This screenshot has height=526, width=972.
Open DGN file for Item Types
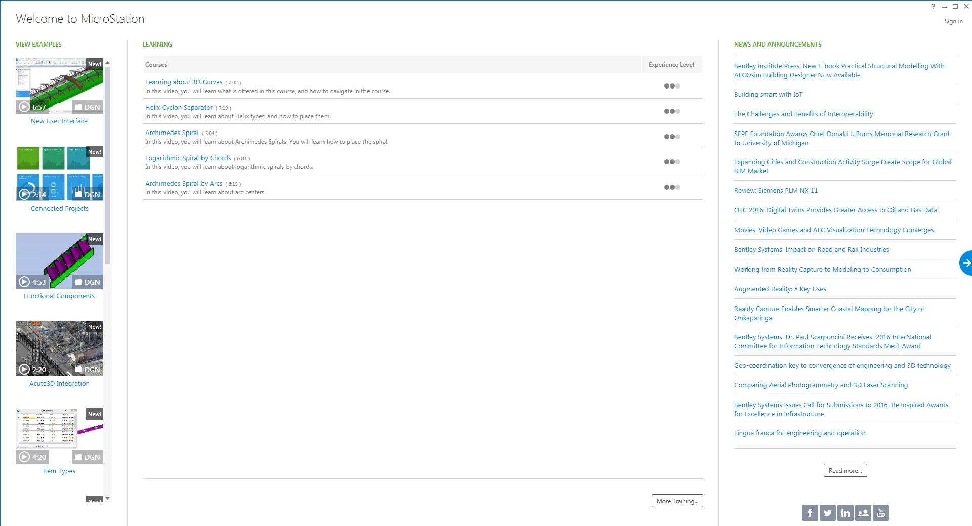pyautogui.click(x=87, y=457)
